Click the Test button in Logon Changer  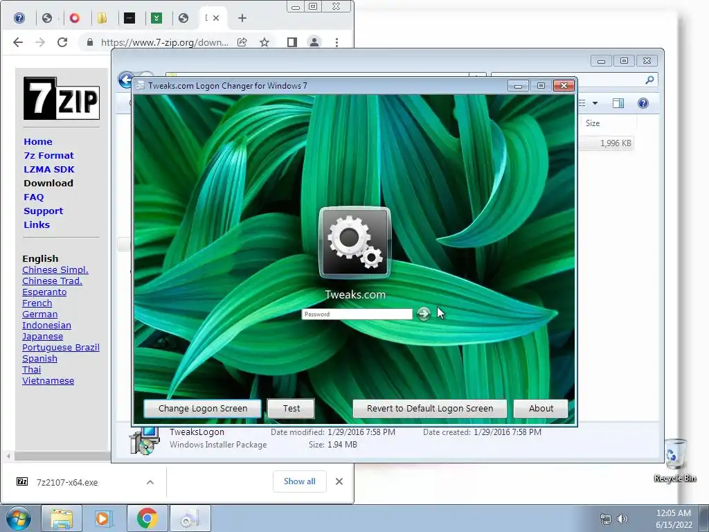tap(291, 409)
